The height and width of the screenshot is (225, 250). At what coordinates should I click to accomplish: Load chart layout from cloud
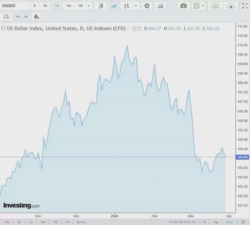click(x=215, y=6)
